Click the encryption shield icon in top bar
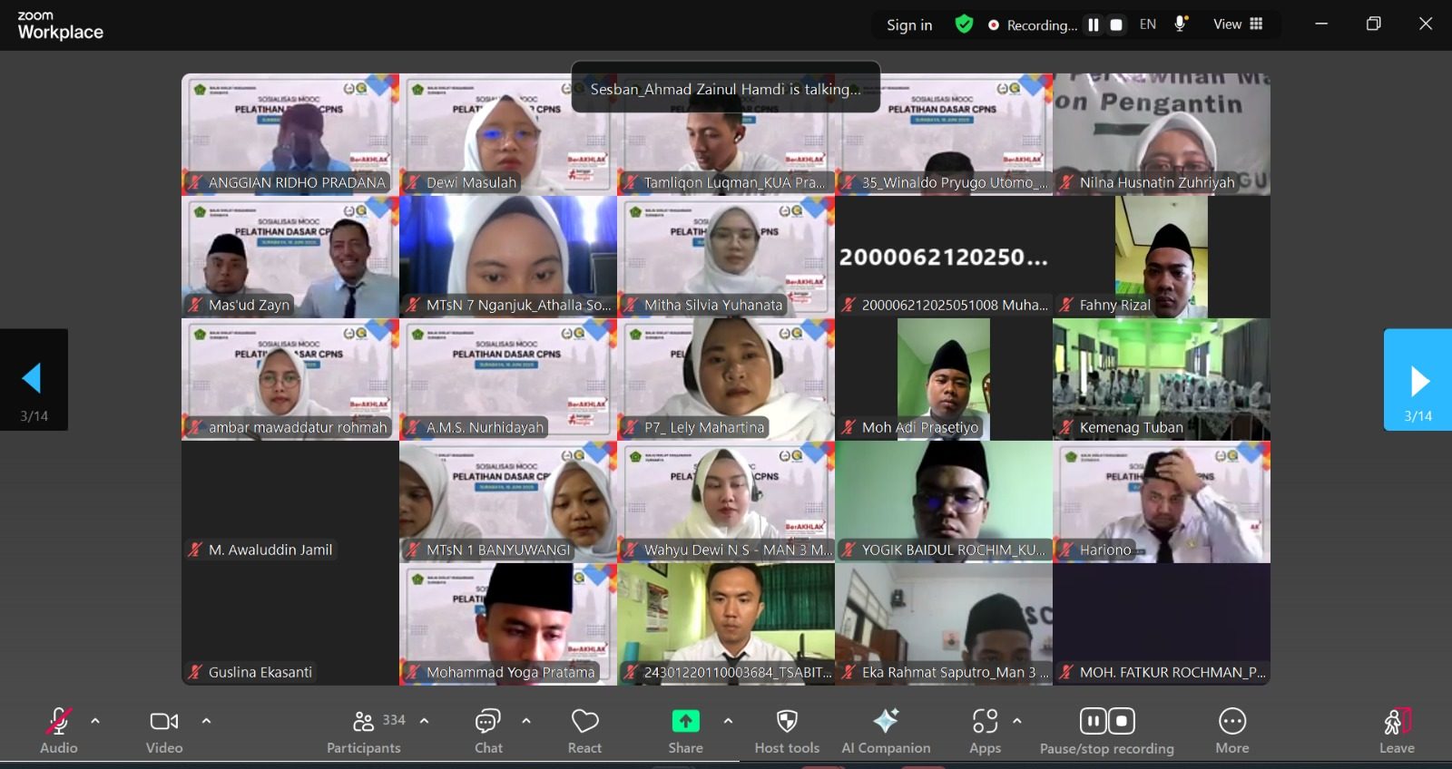This screenshot has height=769, width=1452. tap(964, 24)
